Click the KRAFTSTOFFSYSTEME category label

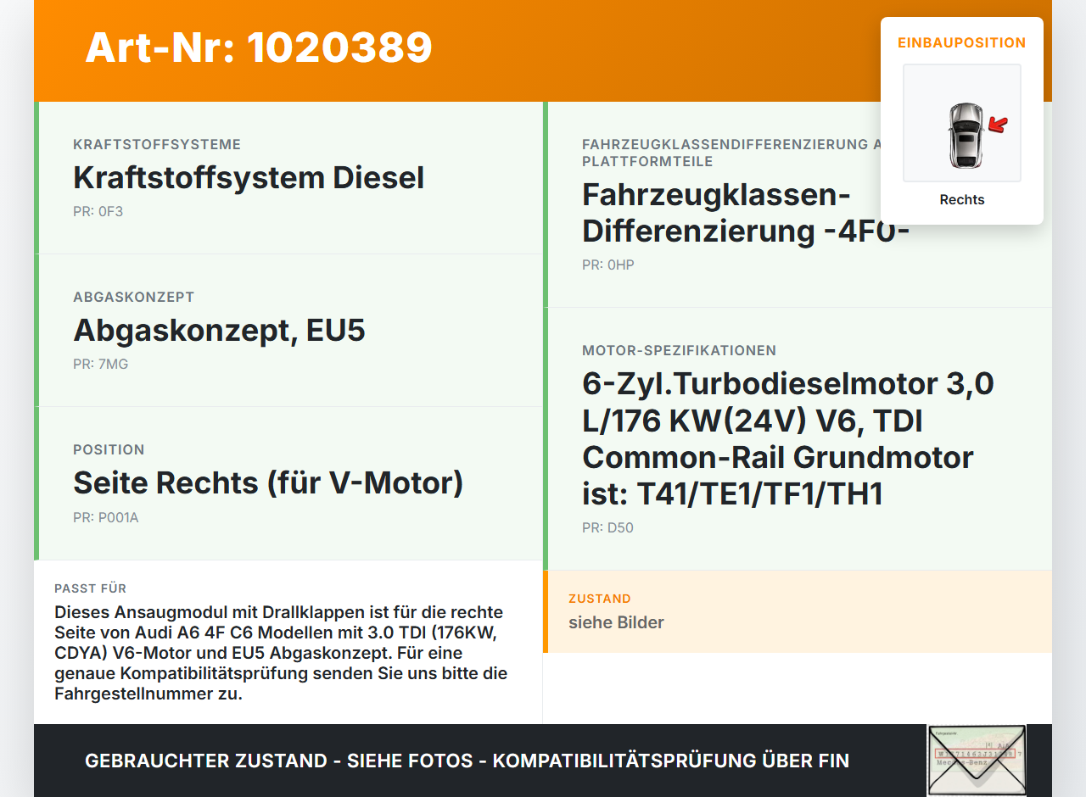(x=157, y=145)
